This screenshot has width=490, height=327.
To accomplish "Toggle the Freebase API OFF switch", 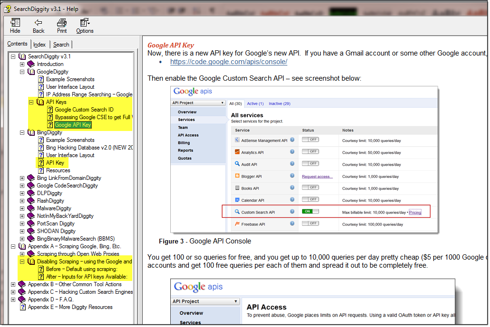I will click(x=310, y=224).
